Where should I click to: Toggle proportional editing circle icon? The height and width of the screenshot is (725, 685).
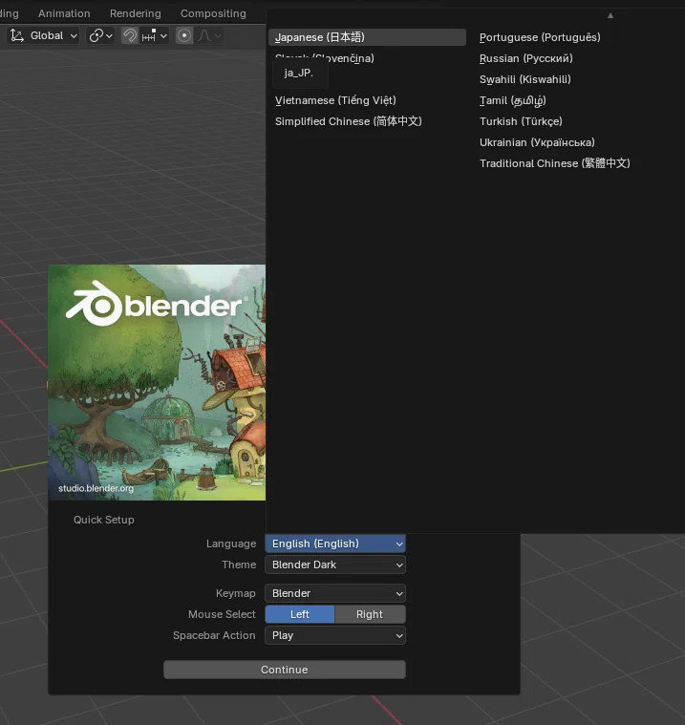coord(184,35)
